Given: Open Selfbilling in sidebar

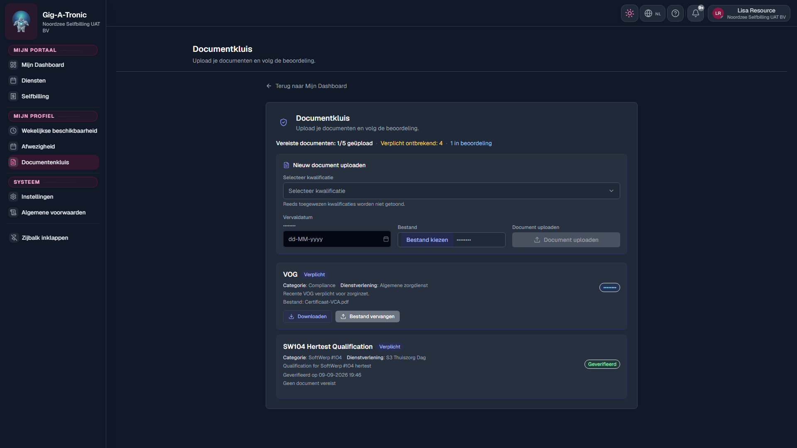Looking at the screenshot, I should 54,96.
